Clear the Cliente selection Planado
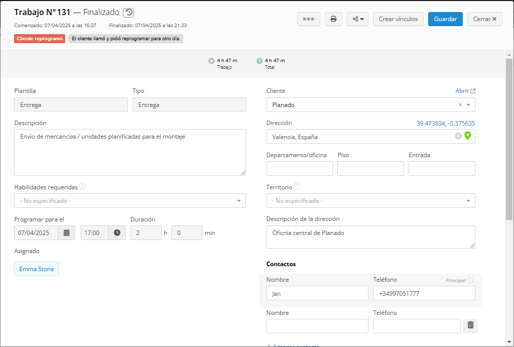The height and width of the screenshot is (347, 514). click(460, 104)
